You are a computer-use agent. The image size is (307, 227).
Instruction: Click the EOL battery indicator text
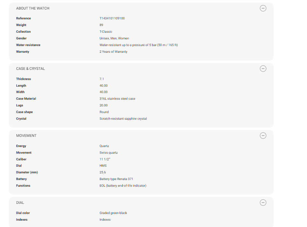coord(123,186)
